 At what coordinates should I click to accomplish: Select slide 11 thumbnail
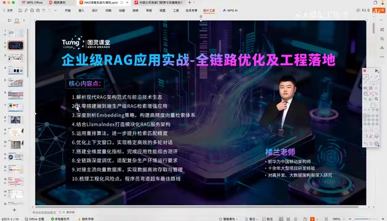pos(15,157)
